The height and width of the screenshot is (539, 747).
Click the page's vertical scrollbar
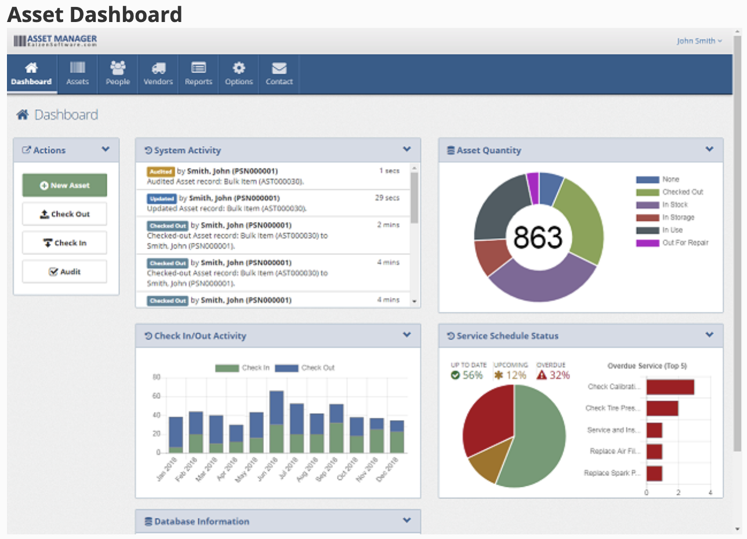click(x=737, y=242)
